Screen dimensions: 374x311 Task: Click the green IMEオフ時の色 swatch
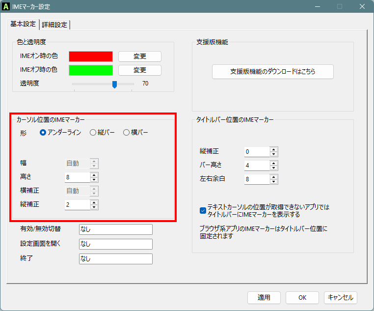pyautogui.click(x=91, y=70)
